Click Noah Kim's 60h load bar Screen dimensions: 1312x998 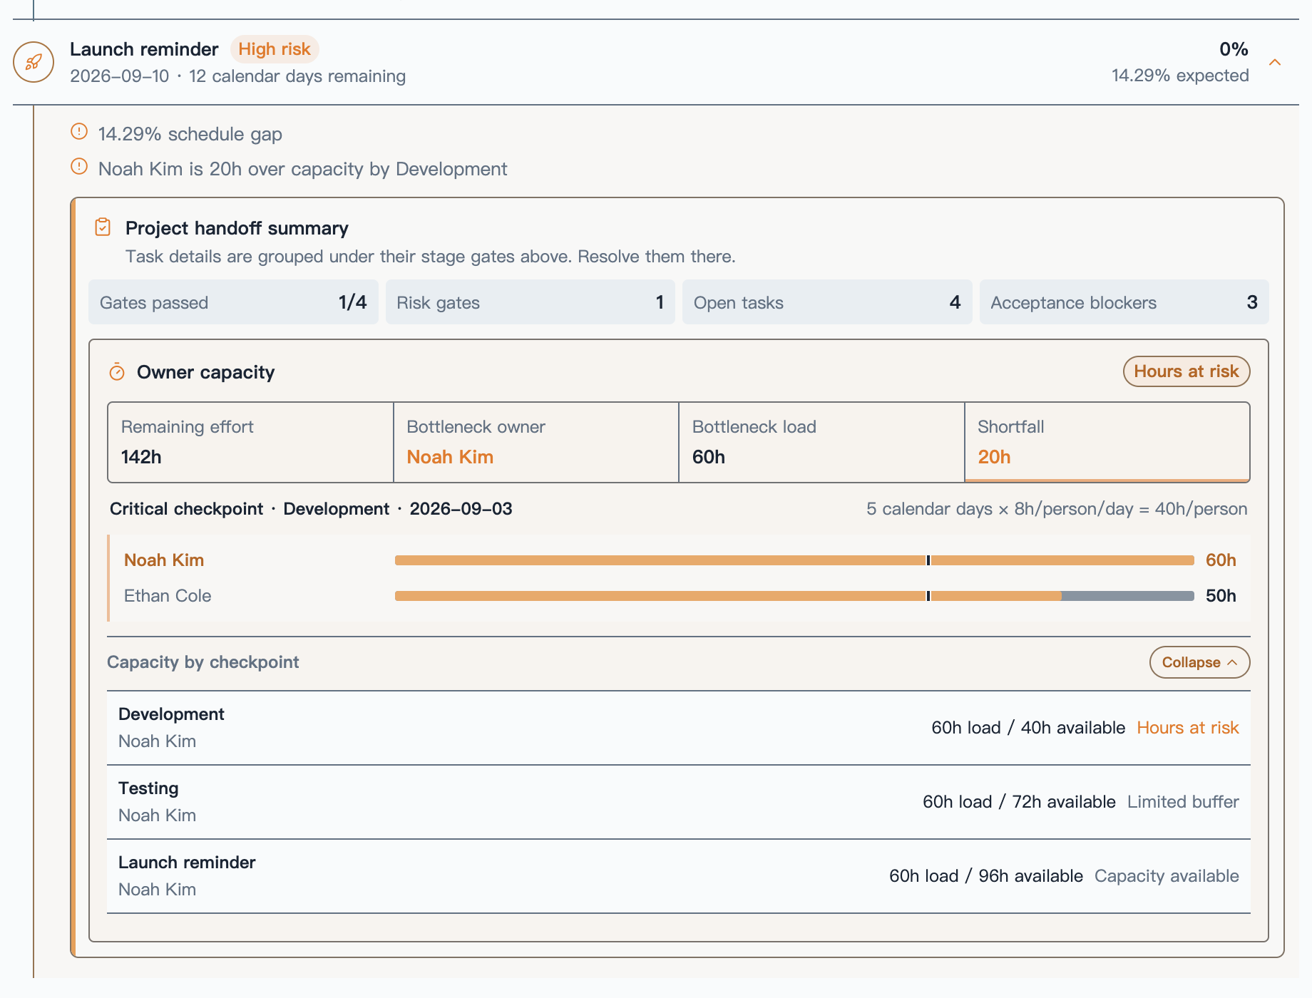coord(794,560)
